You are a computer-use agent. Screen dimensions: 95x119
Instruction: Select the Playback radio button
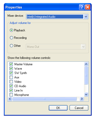11,30
